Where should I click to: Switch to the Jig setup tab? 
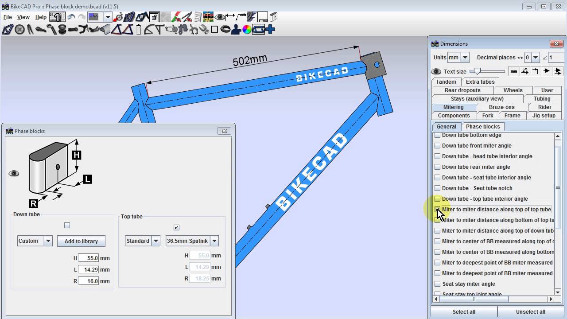(x=544, y=115)
